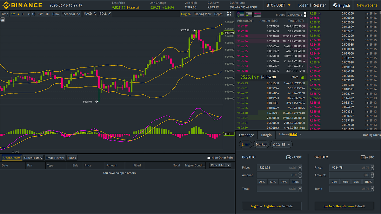381x214 pixels.
Task: Open the depth bars icon next to More
Action: tap(302, 77)
